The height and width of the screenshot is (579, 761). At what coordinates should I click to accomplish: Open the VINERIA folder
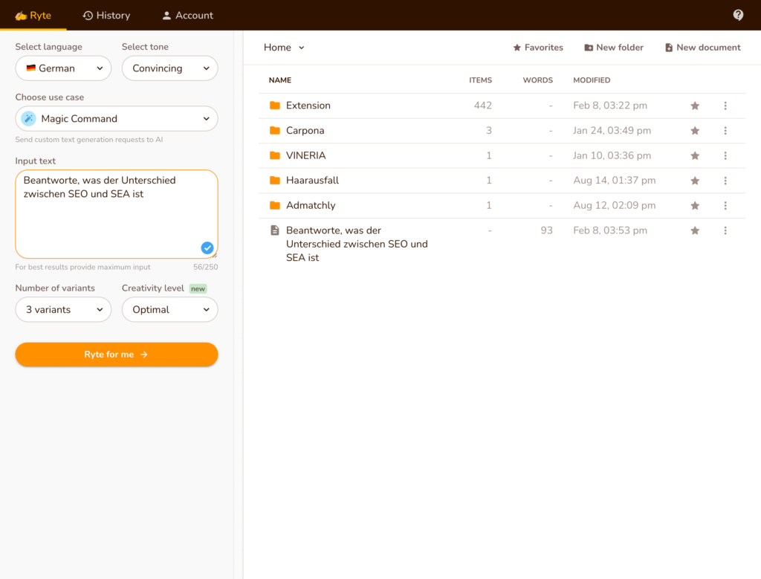[305, 155]
